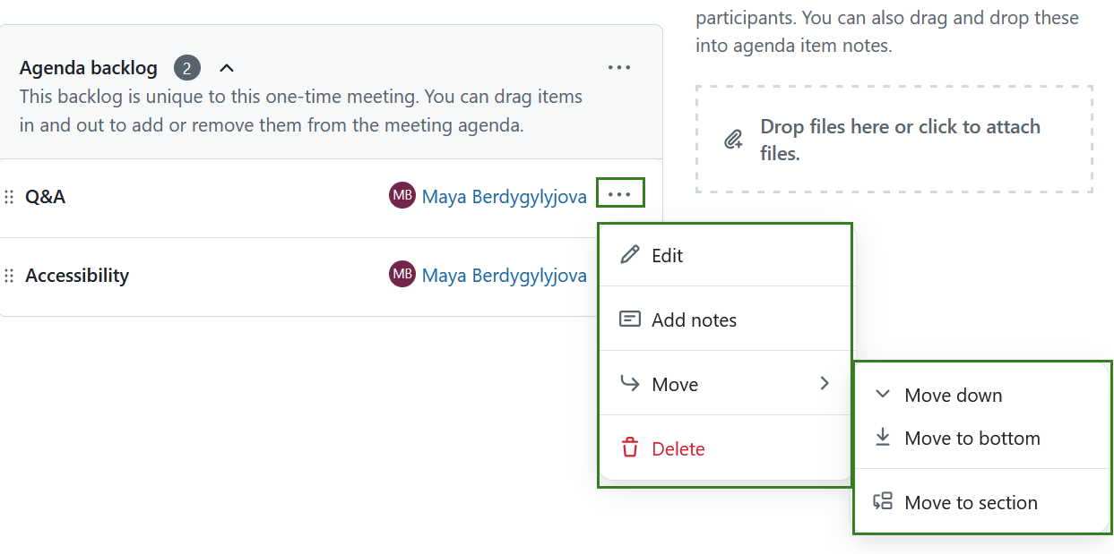Click the Move to section icon
1114x554 pixels.
[883, 501]
